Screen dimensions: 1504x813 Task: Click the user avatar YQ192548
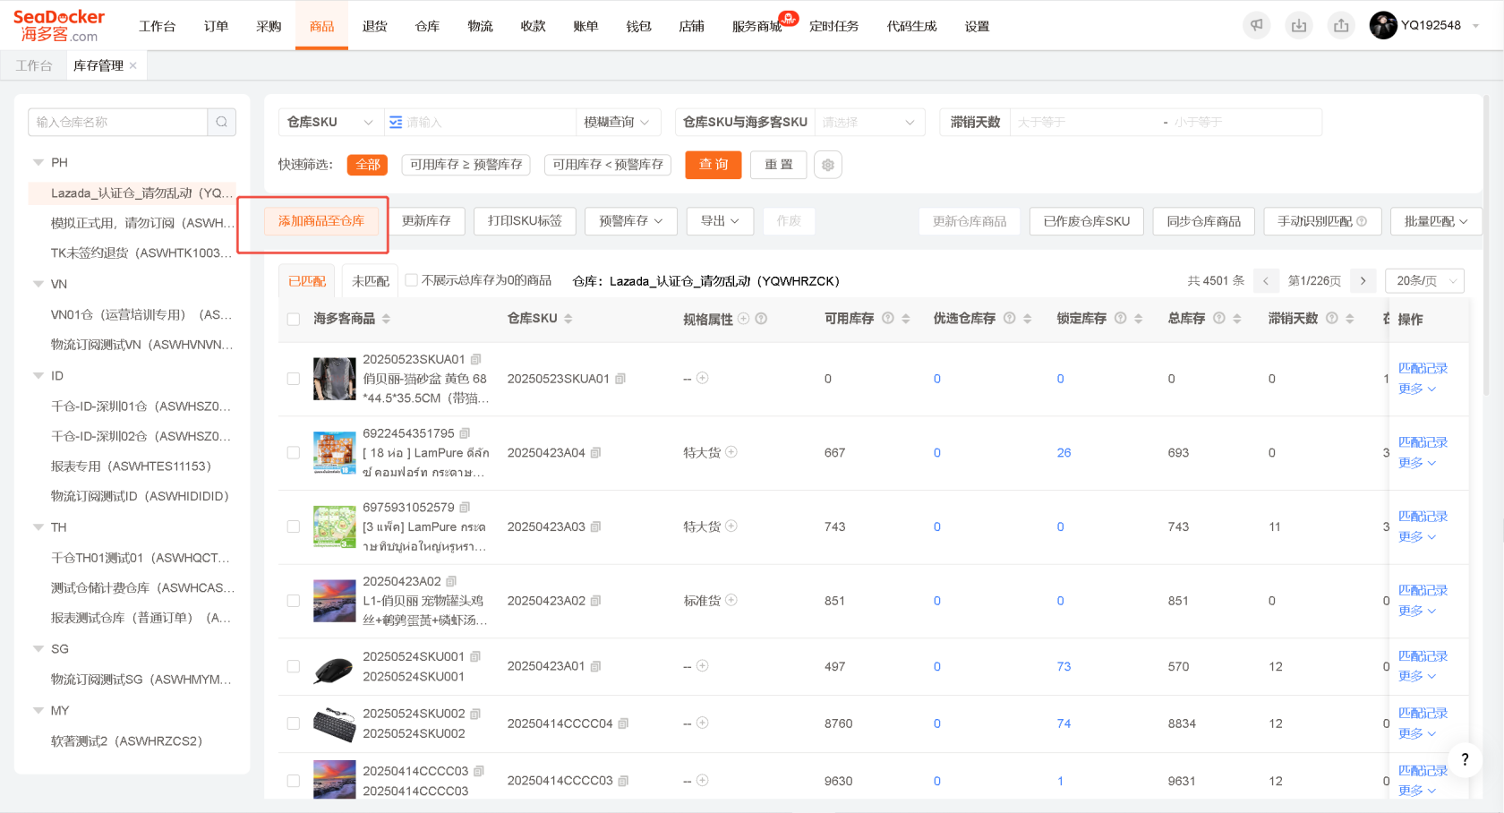click(x=1383, y=25)
